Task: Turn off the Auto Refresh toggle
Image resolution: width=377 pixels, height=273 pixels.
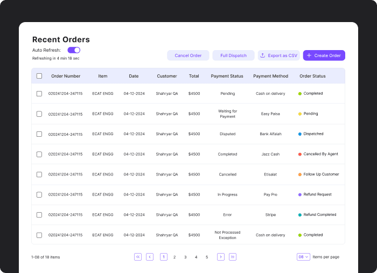Action: click(x=74, y=50)
